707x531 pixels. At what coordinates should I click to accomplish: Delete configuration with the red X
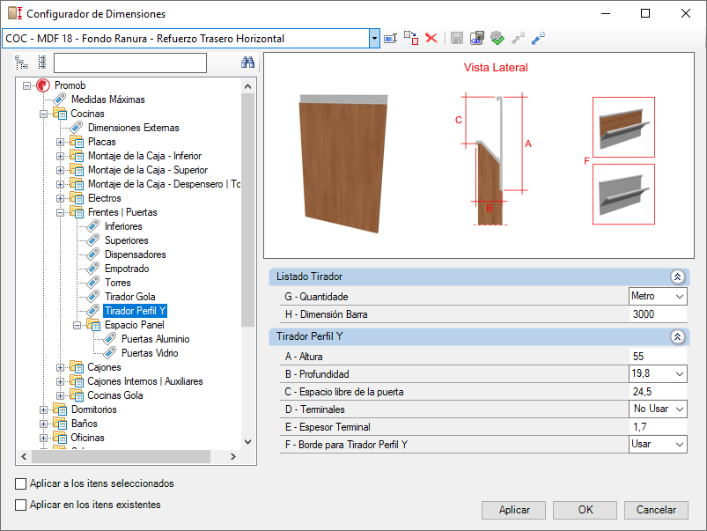[431, 38]
